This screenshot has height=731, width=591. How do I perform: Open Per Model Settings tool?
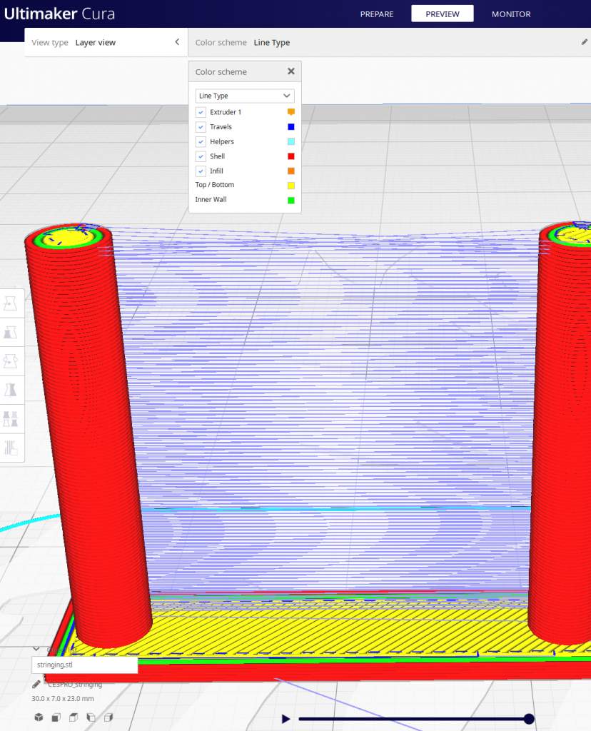click(11, 418)
